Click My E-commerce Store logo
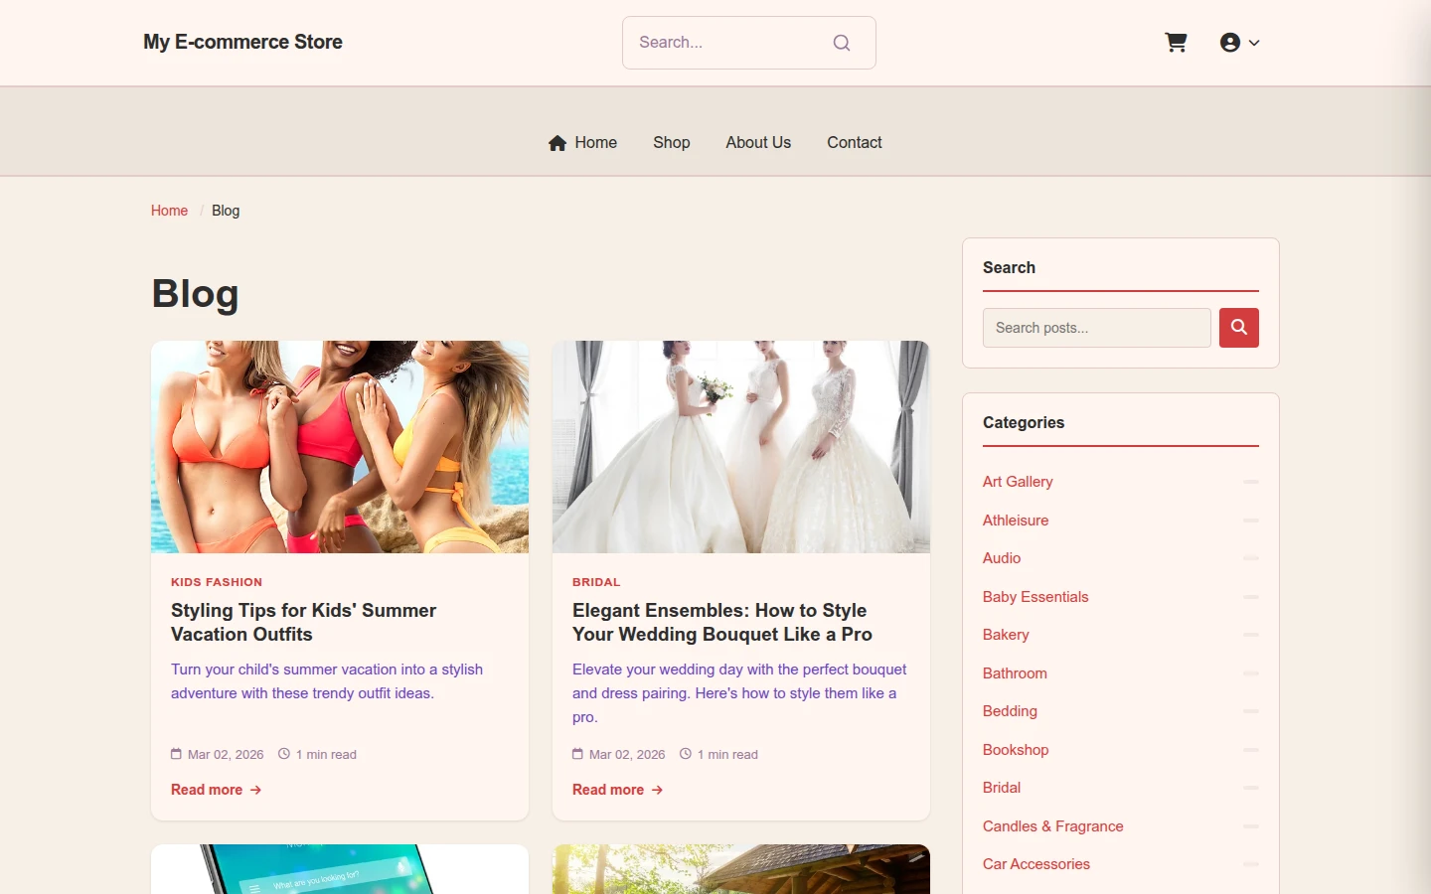Viewport: 1431px width, 894px height. (242, 42)
